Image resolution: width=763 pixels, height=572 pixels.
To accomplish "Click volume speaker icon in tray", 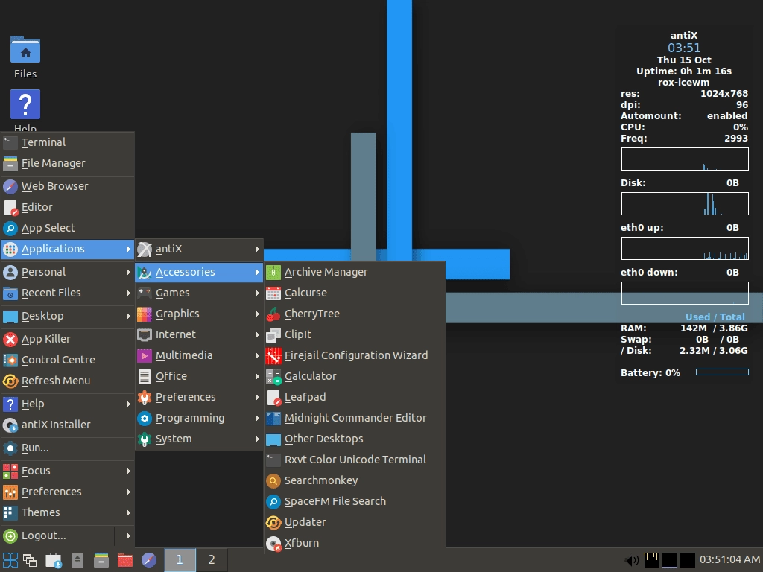I will (632, 561).
